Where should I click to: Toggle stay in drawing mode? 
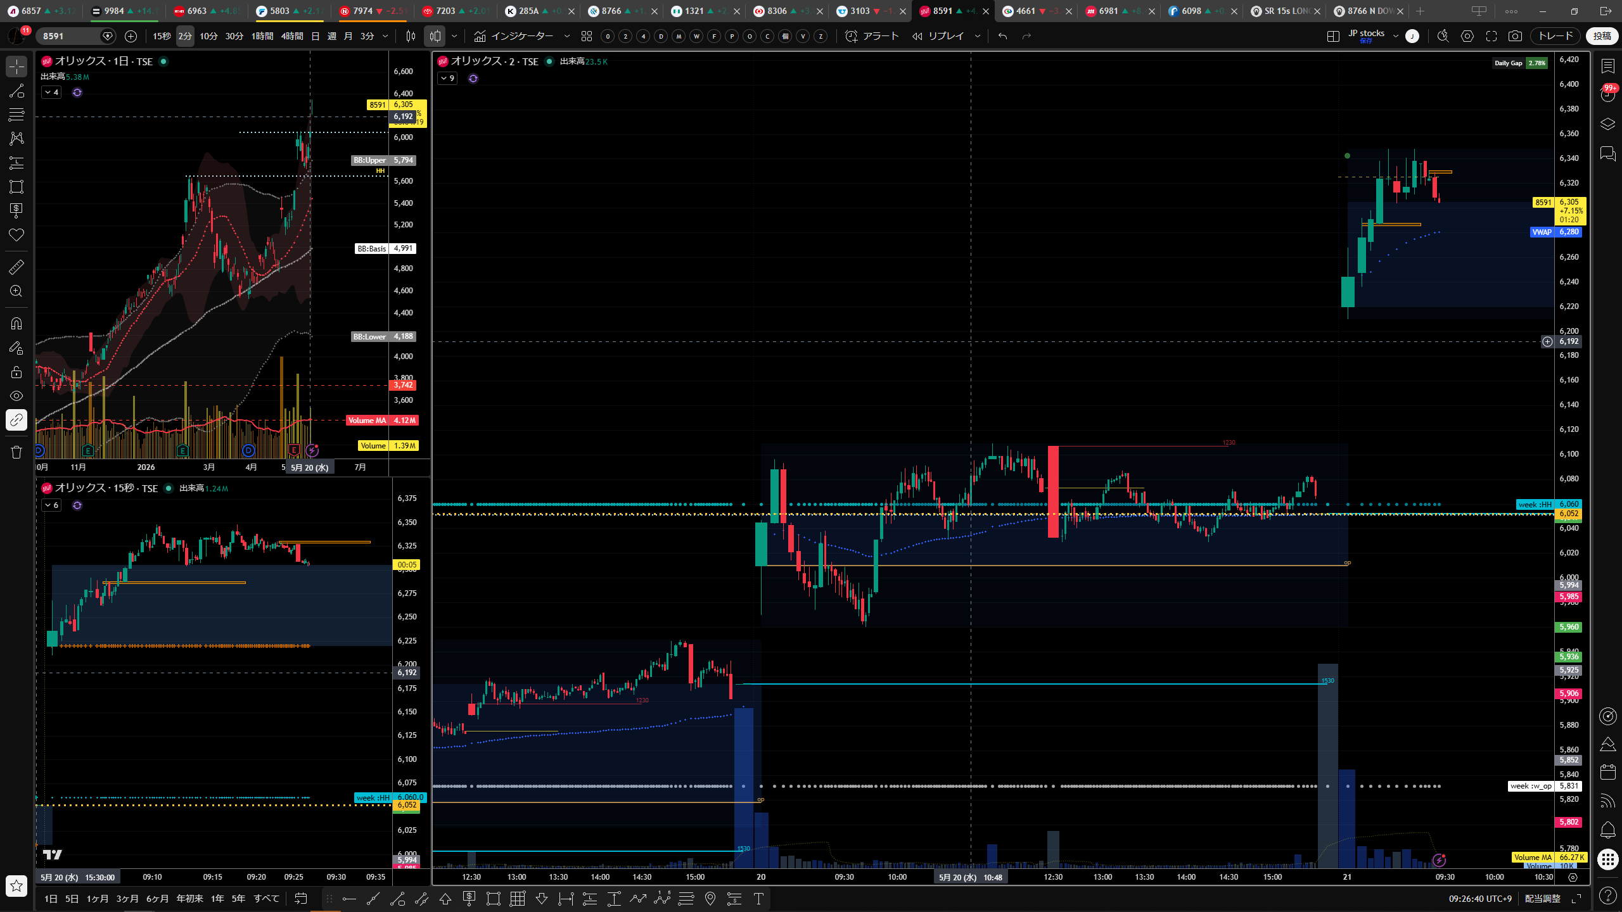tap(16, 348)
